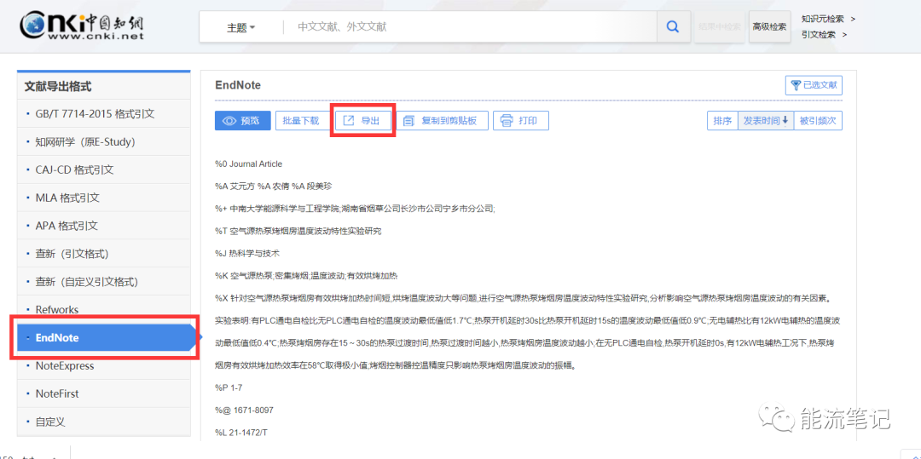Click the affiliation line '%+ 中南大学能源科学与工程学院'
921x459 pixels.
pyautogui.click(x=356, y=209)
